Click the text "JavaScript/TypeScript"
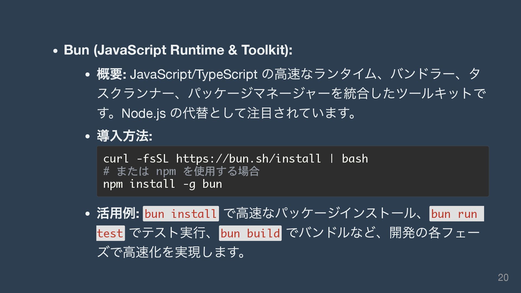 click(x=194, y=75)
